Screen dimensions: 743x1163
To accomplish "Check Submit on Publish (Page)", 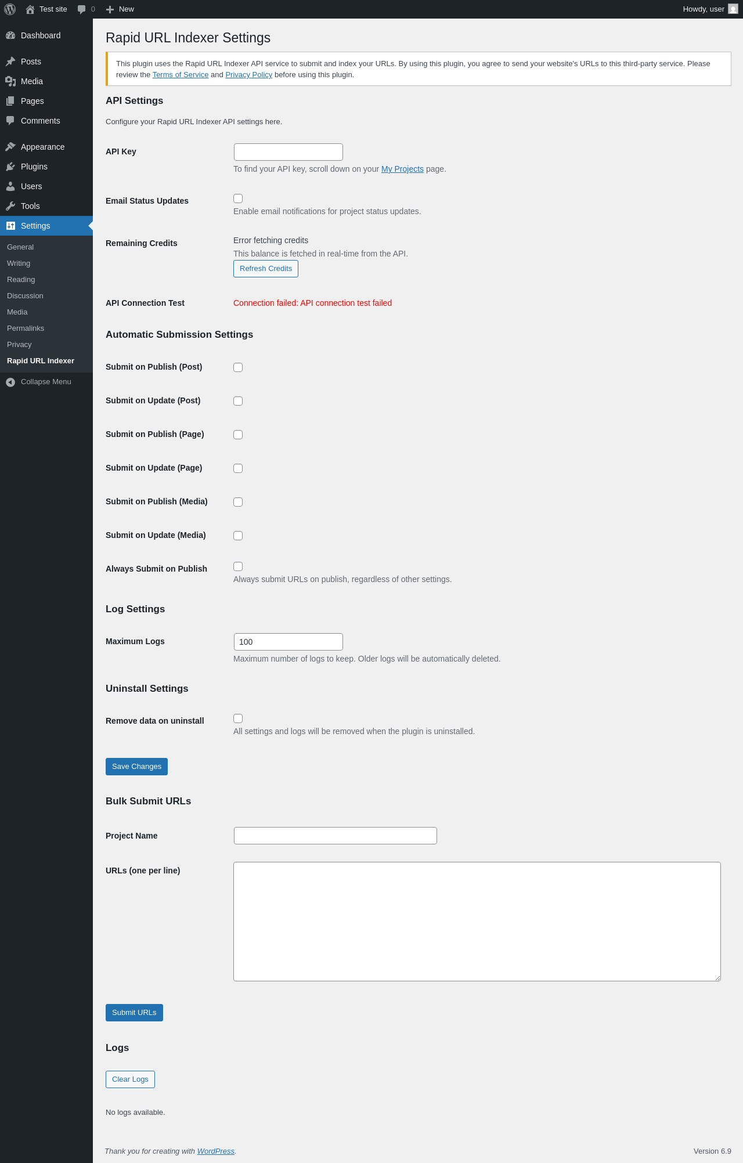I will coord(238,435).
